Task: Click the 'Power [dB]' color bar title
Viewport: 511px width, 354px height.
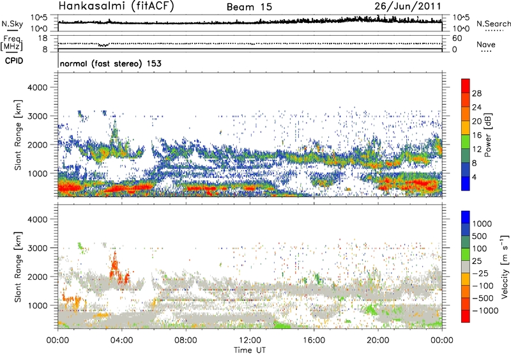Action: (x=488, y=135)
